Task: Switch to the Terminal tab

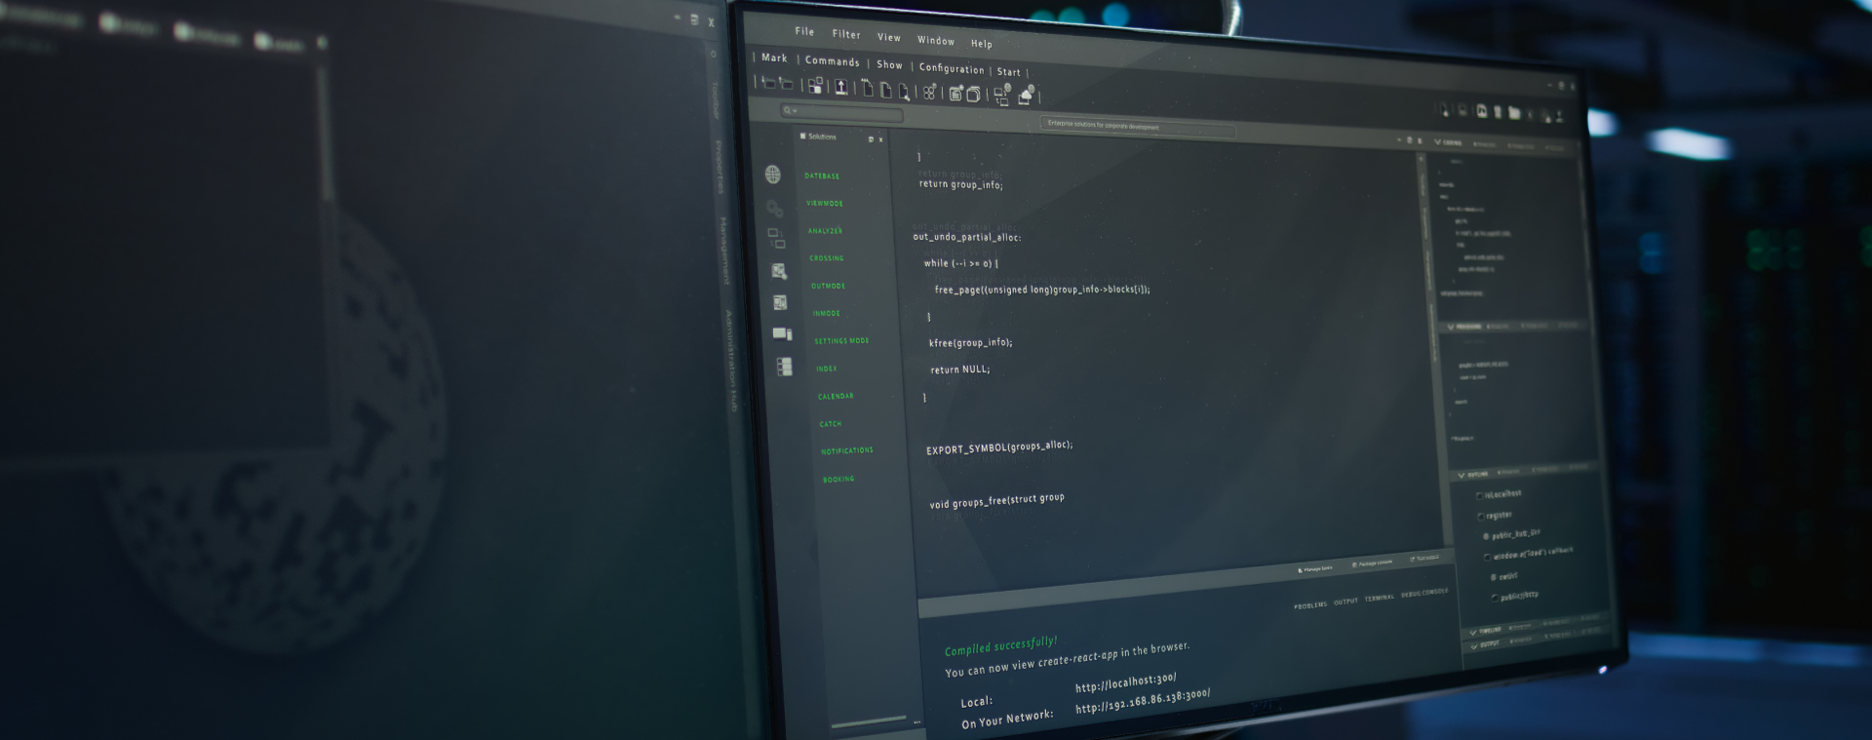Action: [x=1379, y=599]
